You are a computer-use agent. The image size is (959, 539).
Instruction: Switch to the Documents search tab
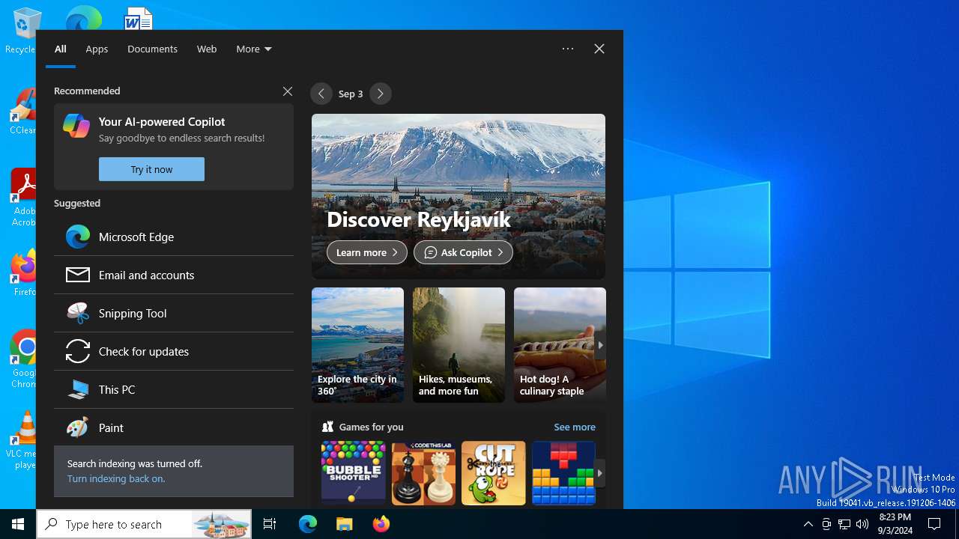[152, 49]
